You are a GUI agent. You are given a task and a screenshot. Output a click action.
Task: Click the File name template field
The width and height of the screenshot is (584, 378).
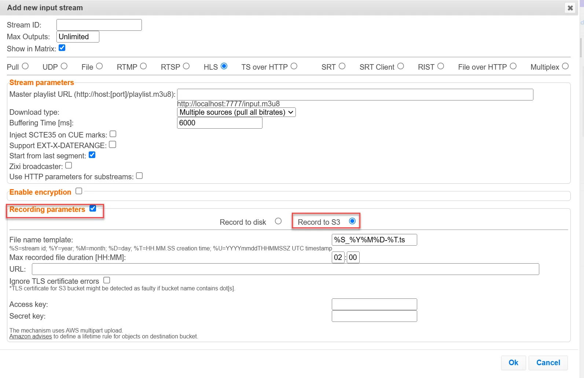tap(374, 240)
